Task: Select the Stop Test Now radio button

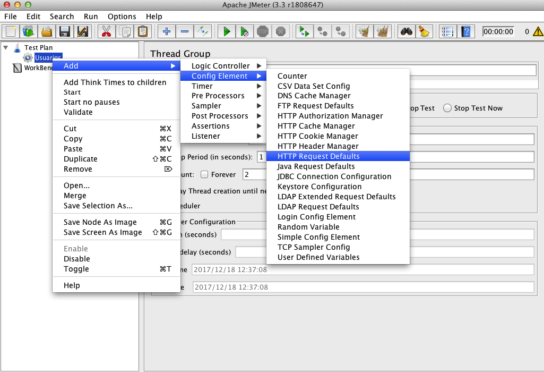Action: tap(447, 108)
